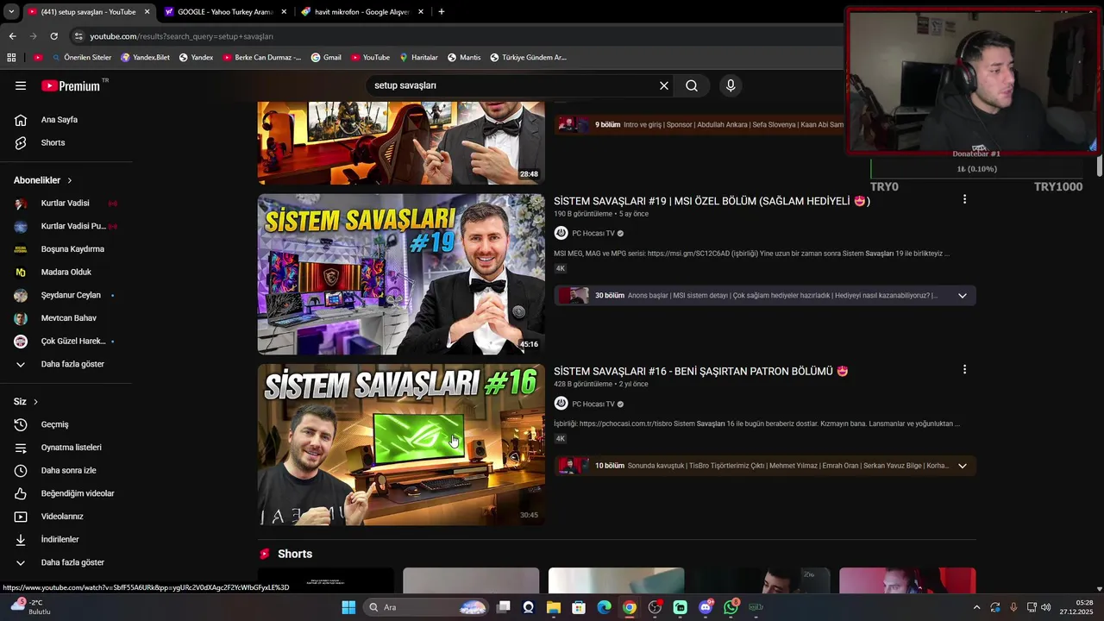Open the Berke Can Durmaz bookmark
This screenshot has height=621, width=1104.
click(262, 57)
